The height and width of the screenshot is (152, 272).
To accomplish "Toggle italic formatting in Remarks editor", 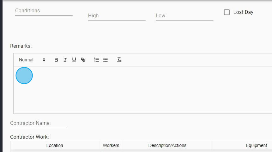I will (65, 60).
